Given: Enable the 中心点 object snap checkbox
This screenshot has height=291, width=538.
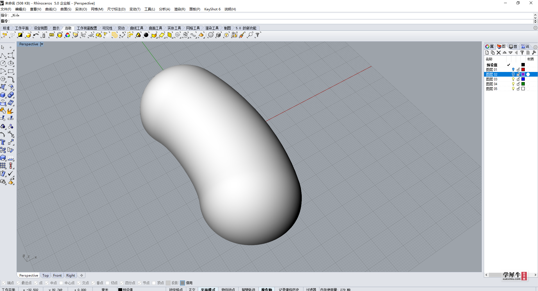Looking at the screenshot, I should tap(61, 283).
